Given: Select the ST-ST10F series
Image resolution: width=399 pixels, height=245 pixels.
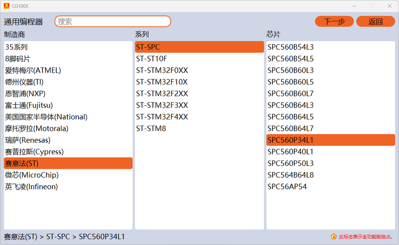Looking at the screenshot, I should pos(152,58).
